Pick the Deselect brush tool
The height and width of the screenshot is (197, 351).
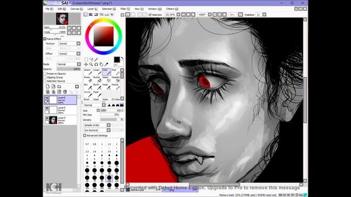pos(116,79)
